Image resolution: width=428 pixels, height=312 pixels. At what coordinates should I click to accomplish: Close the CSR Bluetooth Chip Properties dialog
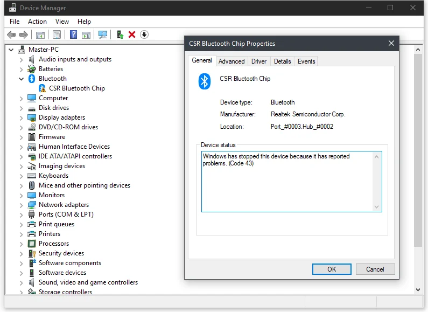391,43
